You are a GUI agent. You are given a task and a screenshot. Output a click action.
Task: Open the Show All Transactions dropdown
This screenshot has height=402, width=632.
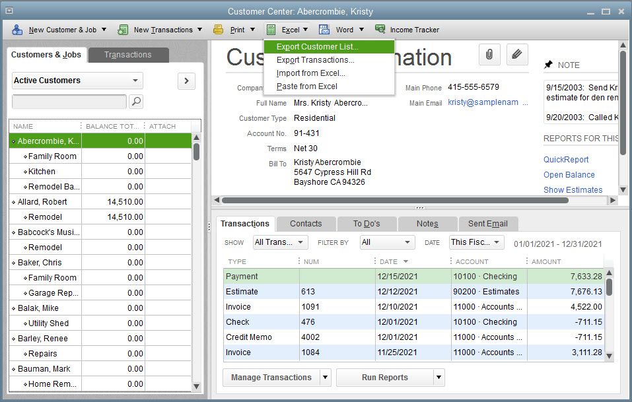coord(280,242)
